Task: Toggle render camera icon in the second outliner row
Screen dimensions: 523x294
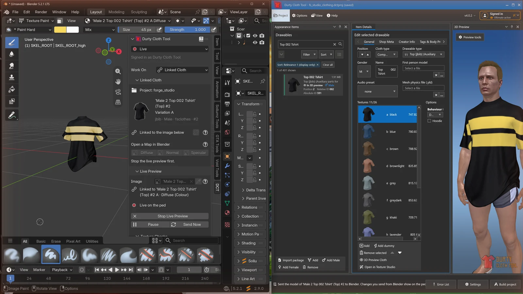Action: pos(262,42)
